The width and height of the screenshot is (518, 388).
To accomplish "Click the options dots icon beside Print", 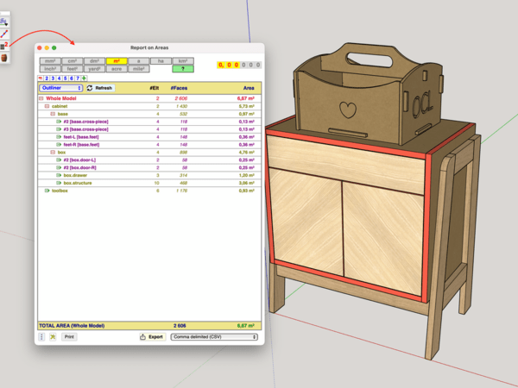I will [41, 337].
